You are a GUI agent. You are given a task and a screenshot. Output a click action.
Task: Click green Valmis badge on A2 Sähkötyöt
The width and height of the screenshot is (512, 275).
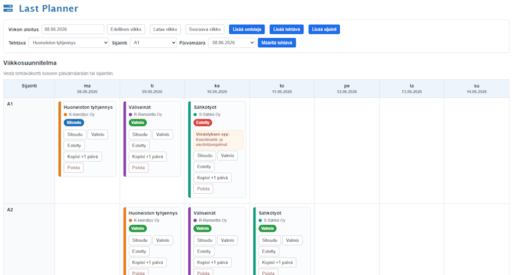coord(268,229)
